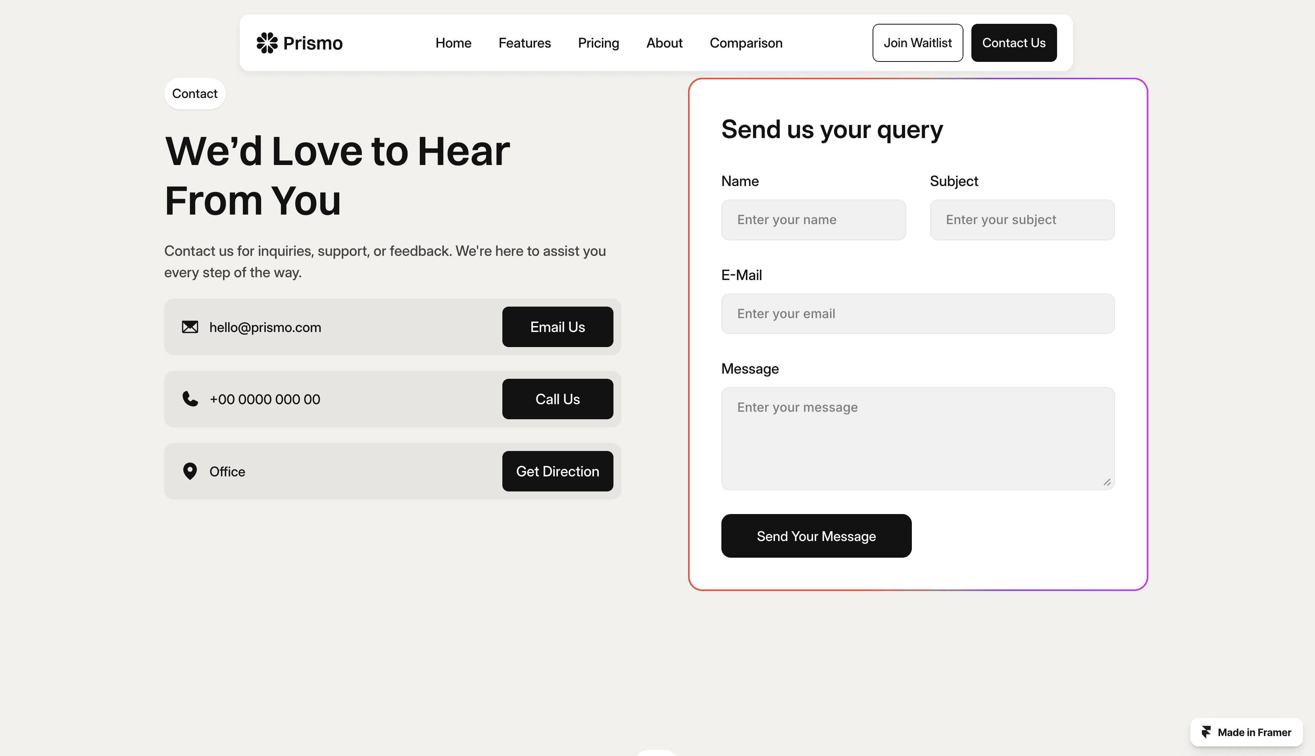Click the phone handset icon
Image resolution: width=1315 pixels, height=756 pixels.
click(190, 399)
